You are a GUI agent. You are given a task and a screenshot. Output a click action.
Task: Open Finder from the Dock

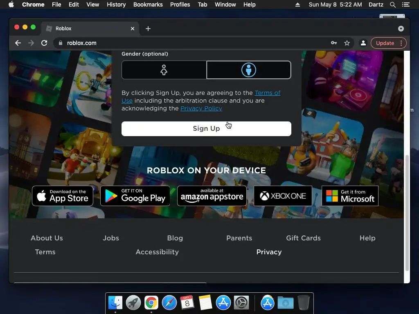tap(115, 303)
